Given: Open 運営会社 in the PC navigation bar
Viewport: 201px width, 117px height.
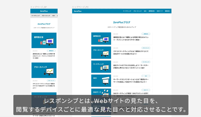Looking at the screenshot, I should [167, 11].
